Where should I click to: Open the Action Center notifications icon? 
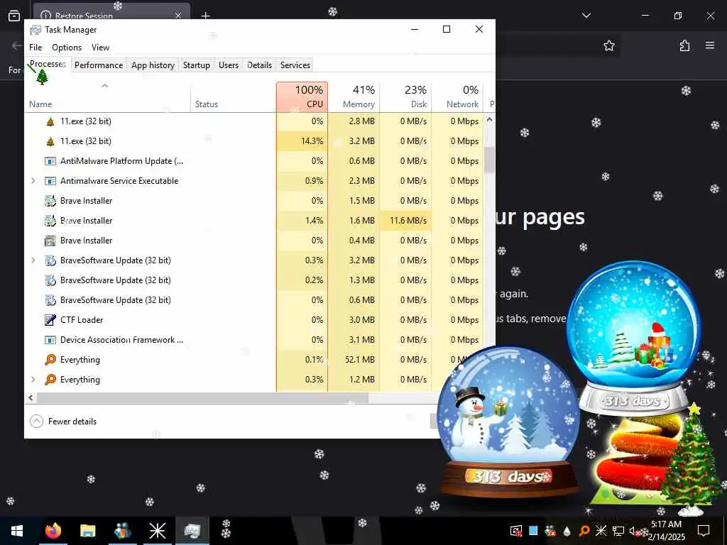(x=704, y=531)
